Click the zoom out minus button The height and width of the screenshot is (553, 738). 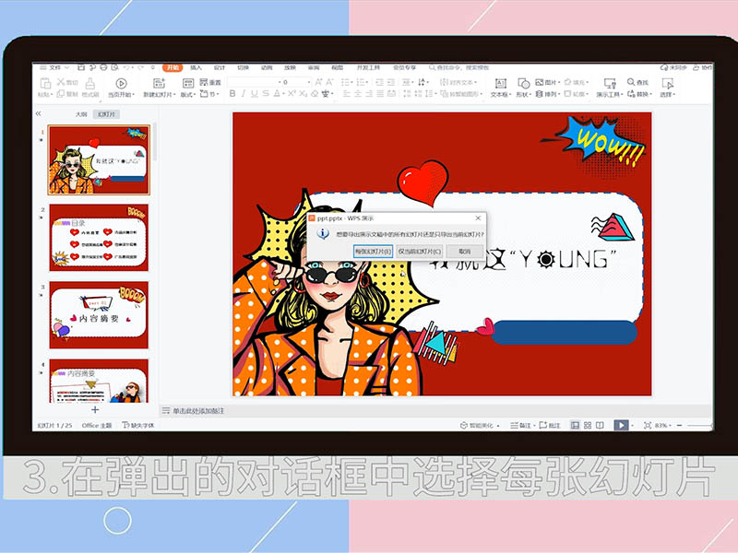pyautogui.click(x=679, y=425)
